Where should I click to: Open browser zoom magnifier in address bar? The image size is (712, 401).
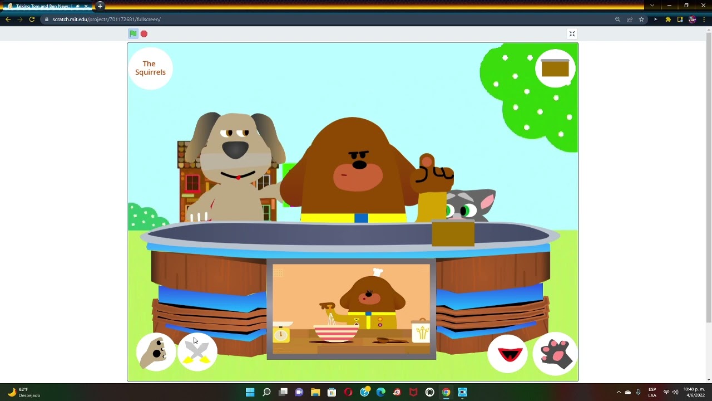coord(617,19)
